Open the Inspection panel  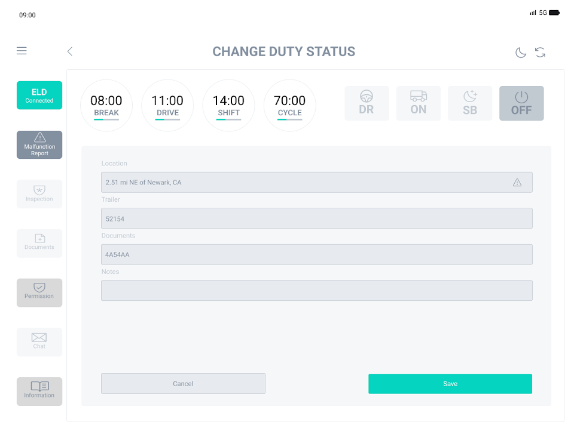tap(39, 194)
